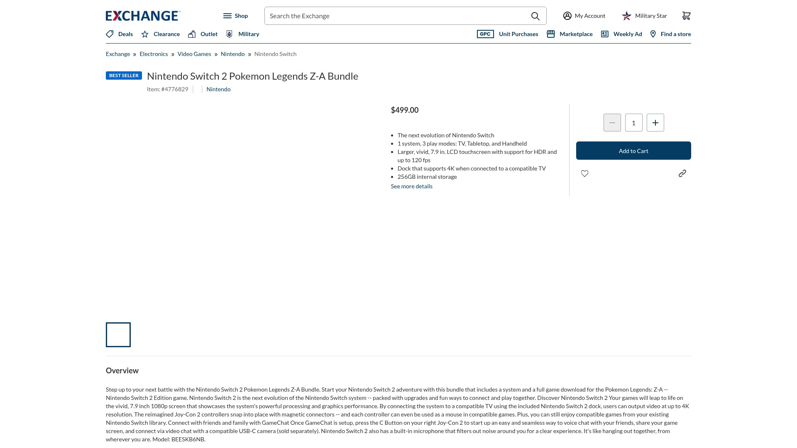The width and height of the screenshot is (797, 448).
Task: Click the search magnifier icon
Action: point(535,16)
